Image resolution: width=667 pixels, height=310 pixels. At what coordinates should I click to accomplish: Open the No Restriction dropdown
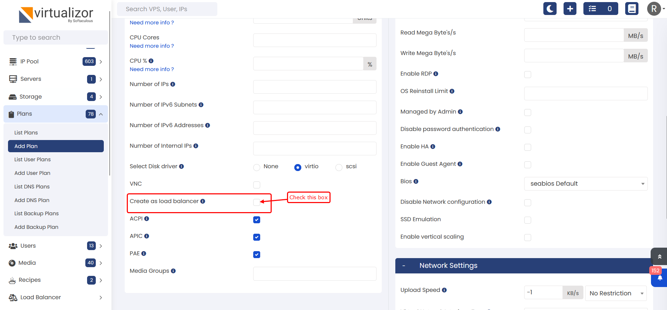[x=616, y=293]
